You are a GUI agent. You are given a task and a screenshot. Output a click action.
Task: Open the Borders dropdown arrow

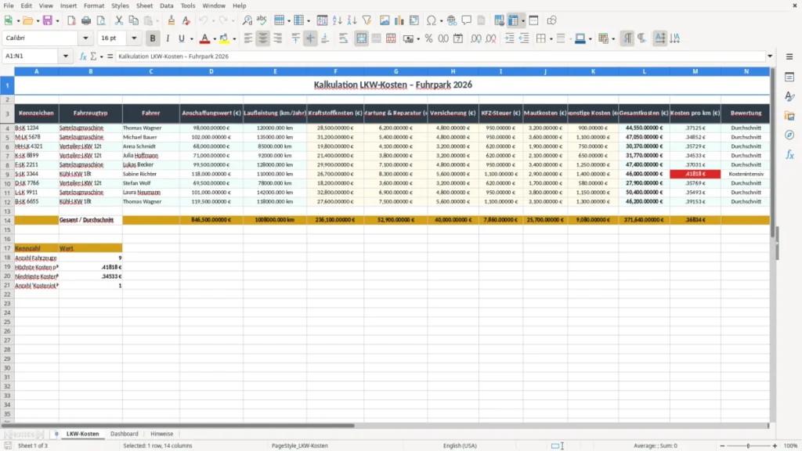[551, 38]
